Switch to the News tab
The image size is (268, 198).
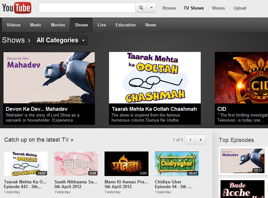coord(151,25)
